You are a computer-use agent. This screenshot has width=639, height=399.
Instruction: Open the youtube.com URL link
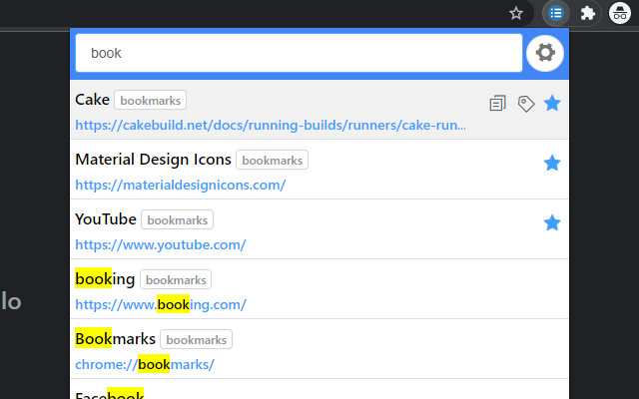[160, 244]
